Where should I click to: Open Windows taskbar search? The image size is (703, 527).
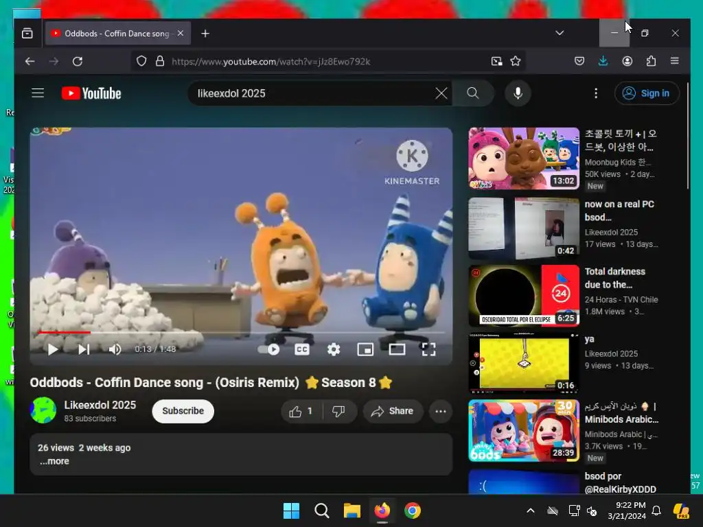(x=322, y=511)
